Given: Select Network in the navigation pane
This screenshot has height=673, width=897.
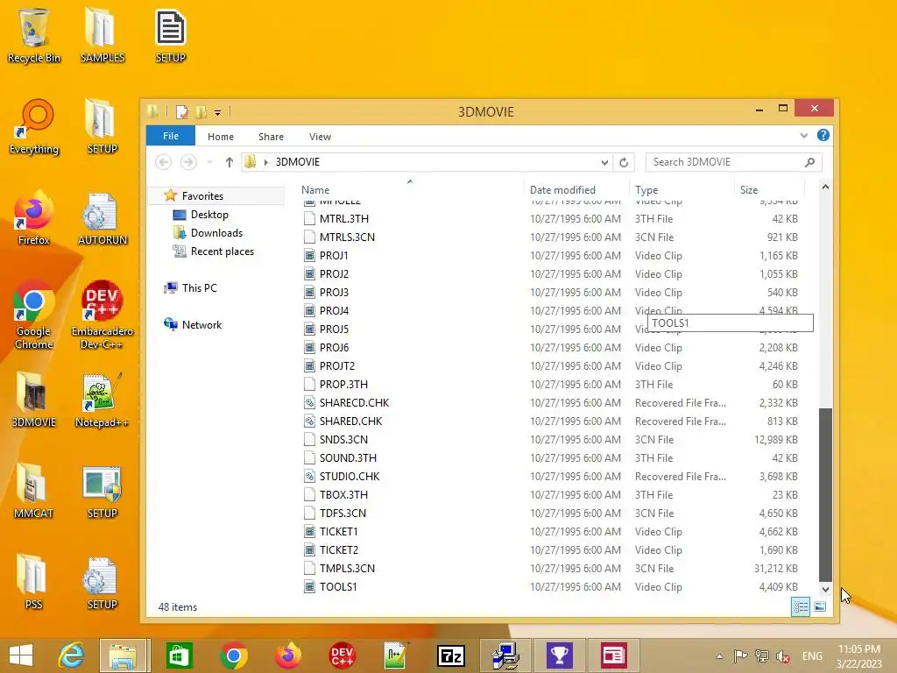Looking at the screenshot, I should [x=201, y=324].
